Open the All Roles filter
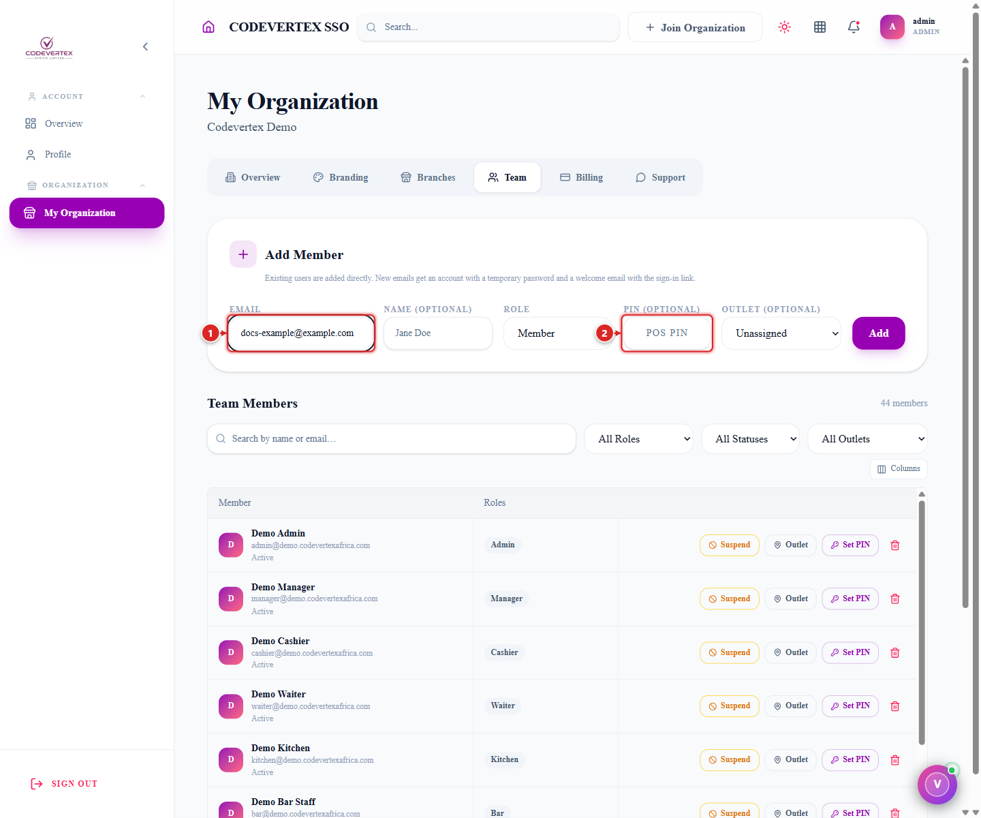This screenshot has width=981, height=818. click(638, 439)
